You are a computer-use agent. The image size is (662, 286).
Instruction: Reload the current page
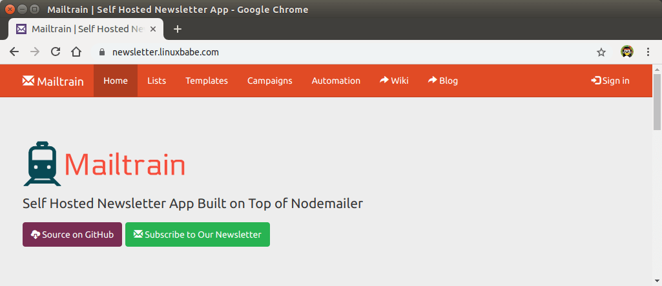(56, 52)
